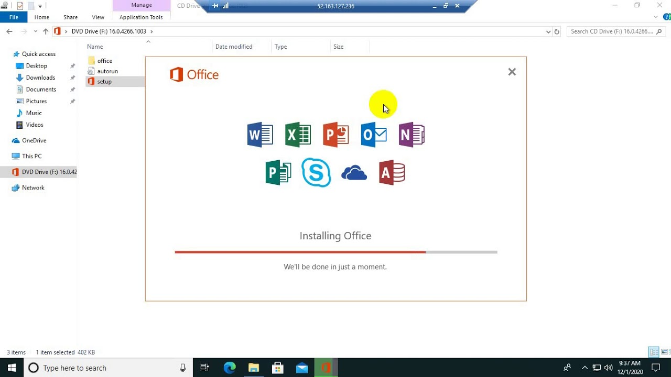Image resolution: width=671 pixels, height=377 pixels.
Task: Click the Outlook icon in Office installer
Action: pyautogui.click(x=374, y=135)
